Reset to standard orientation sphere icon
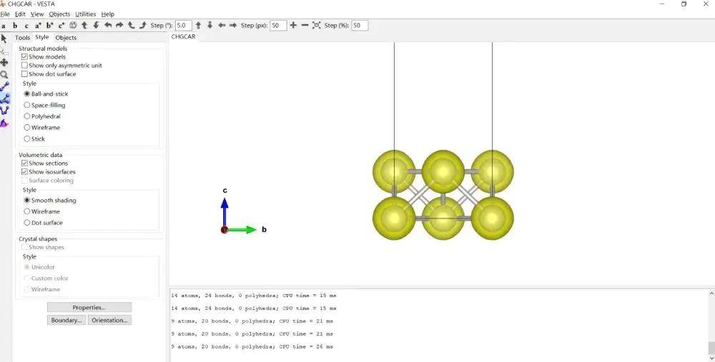 click(x=73, y=26)
